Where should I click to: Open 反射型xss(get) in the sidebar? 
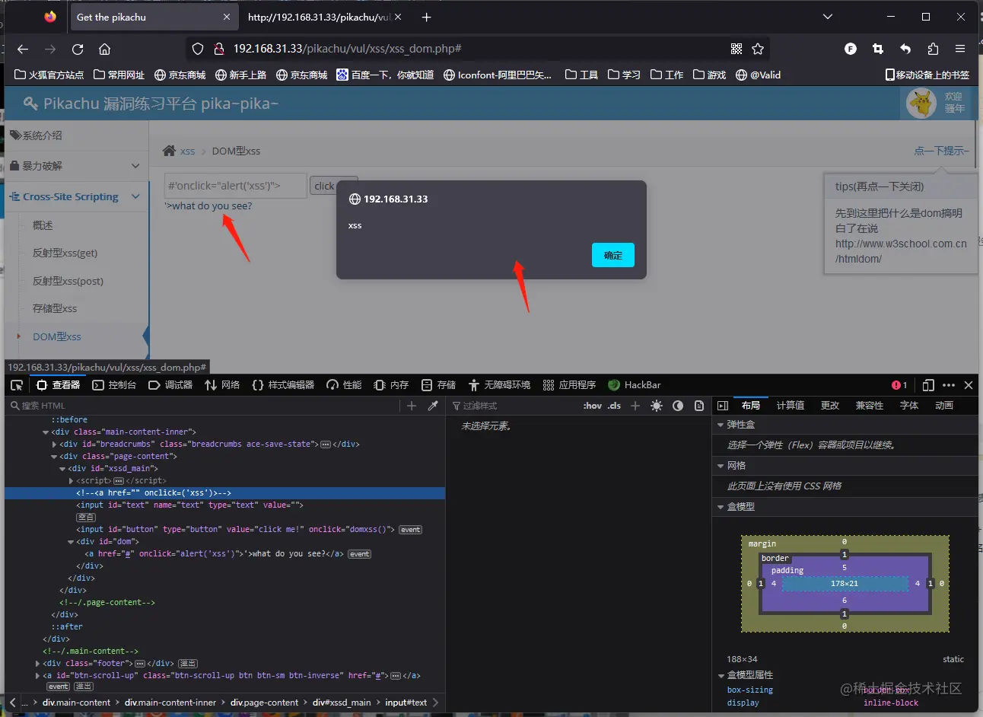click(x=65, y=253)
